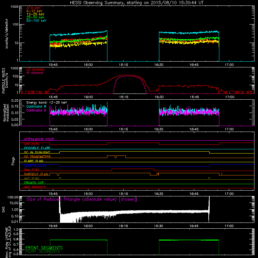Select the 'POSSIBLE_FLARE' label
This screenshot has width=258, height=258.
[37, 148]
